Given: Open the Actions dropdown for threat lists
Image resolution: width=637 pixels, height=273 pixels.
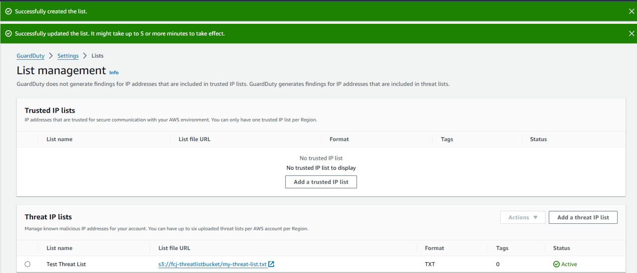Looking at the screenshot, I should 523,217.
